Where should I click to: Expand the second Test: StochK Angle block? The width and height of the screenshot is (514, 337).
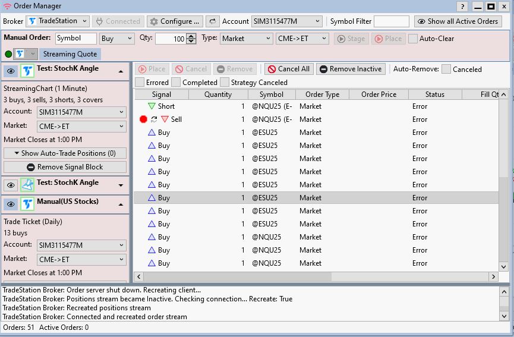121,185
